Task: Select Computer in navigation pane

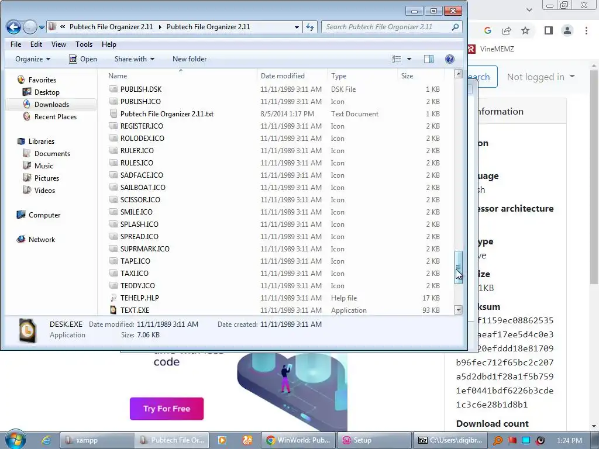Action: click(44, 215)
